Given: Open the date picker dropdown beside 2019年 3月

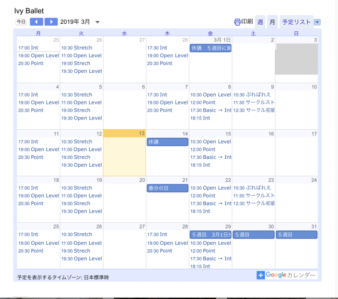Looking at the screenshot, I should (x=98, y=22).
